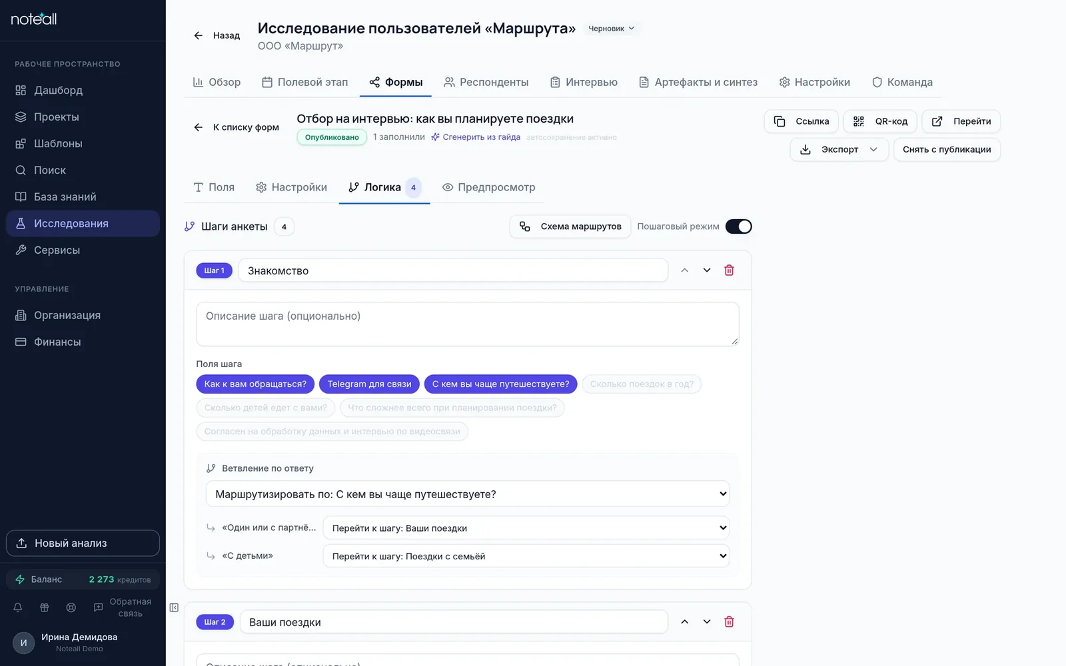Switch to Респонденты tab
1066x666 pixels.
486,82
